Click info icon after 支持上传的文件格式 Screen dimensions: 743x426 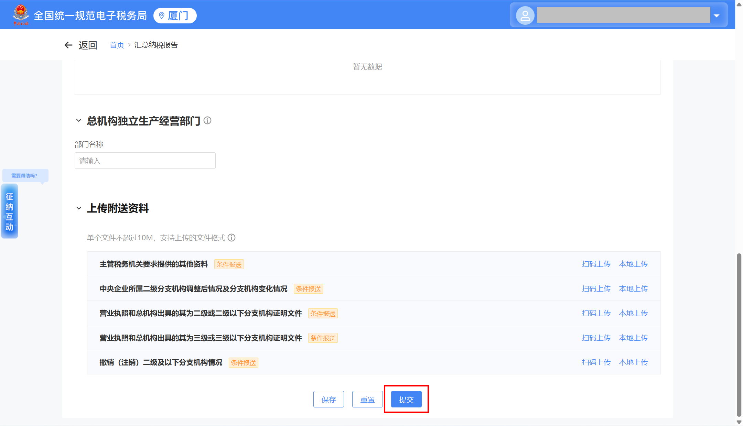pyautogui.click(x=232, y=238)
